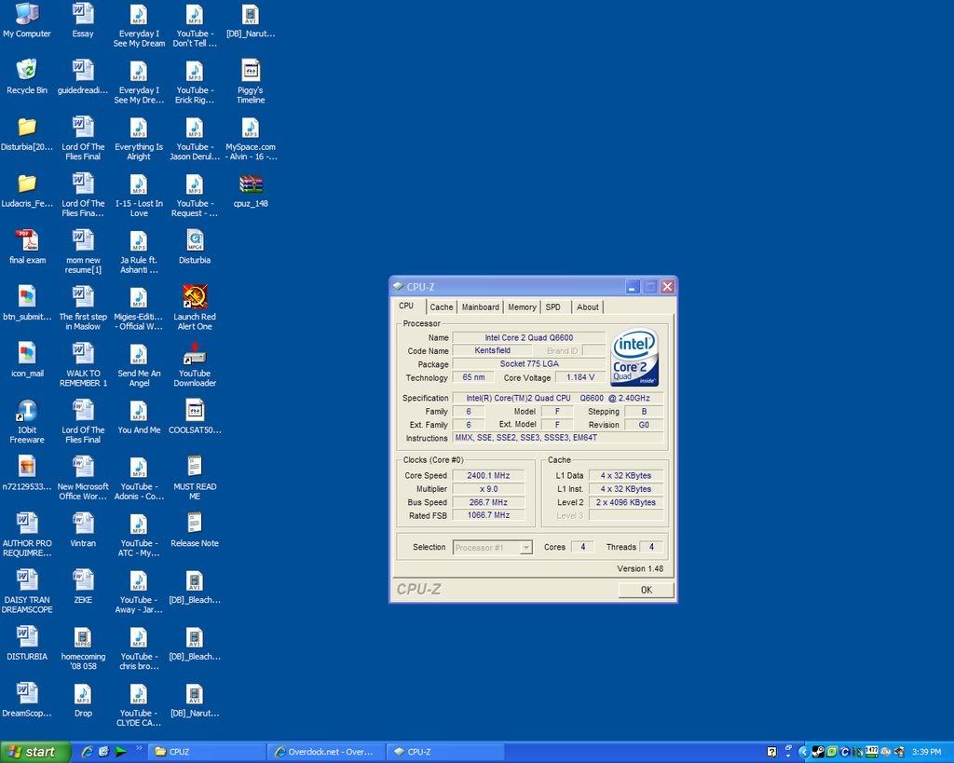954x763 pixels.
Task: Open the Windows Start menu
Action: [35, 752]
